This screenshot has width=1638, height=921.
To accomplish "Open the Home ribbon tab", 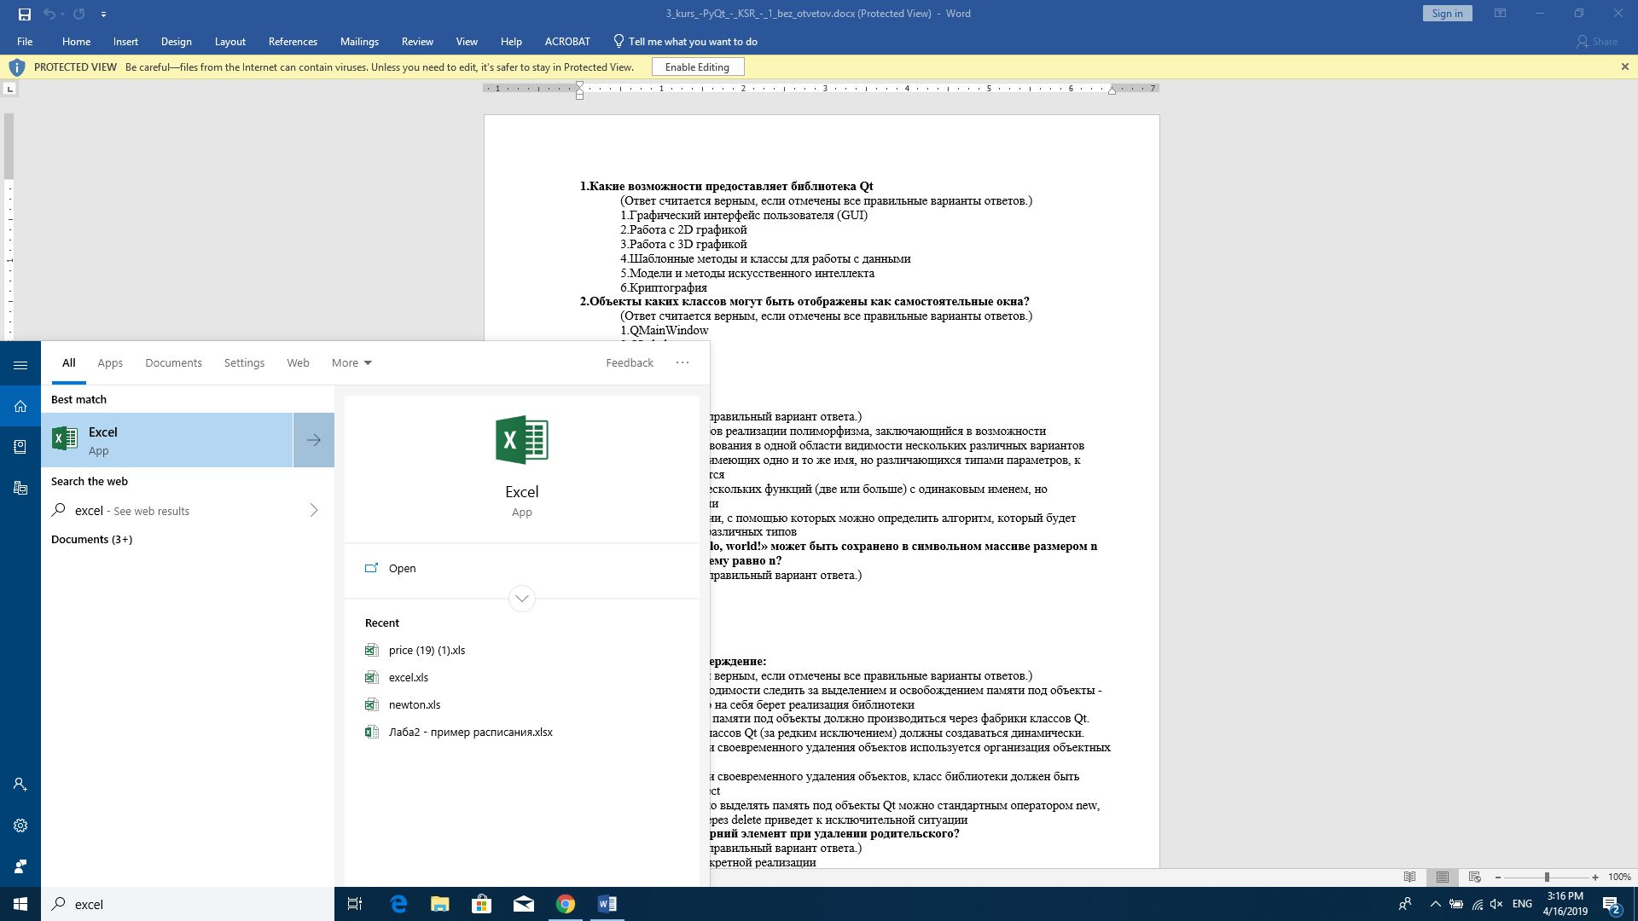I will tap(76, 41).
